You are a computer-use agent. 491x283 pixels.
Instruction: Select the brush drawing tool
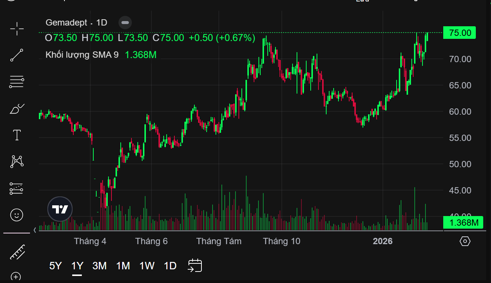(x=17, y=109)
